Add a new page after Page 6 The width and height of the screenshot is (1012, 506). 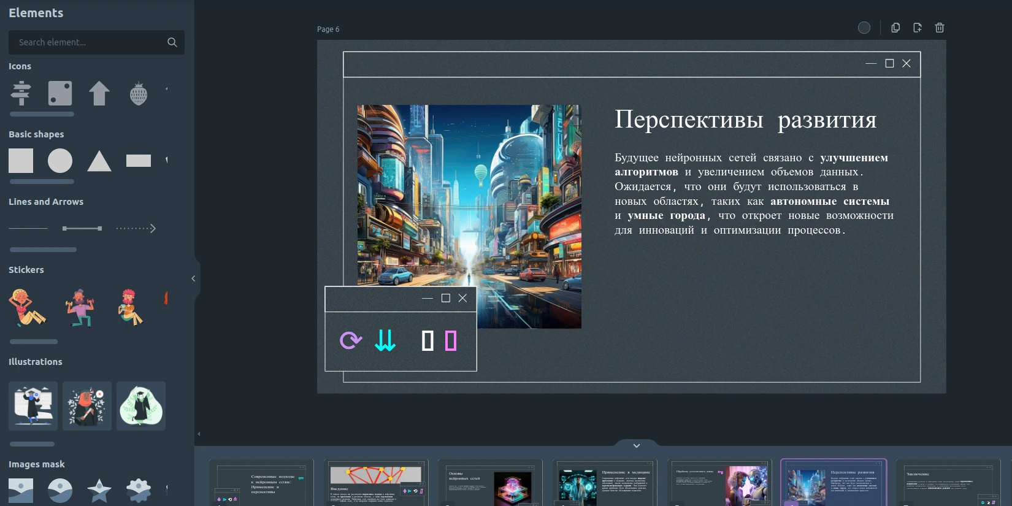pyautogui.click(x=918, y=28)
